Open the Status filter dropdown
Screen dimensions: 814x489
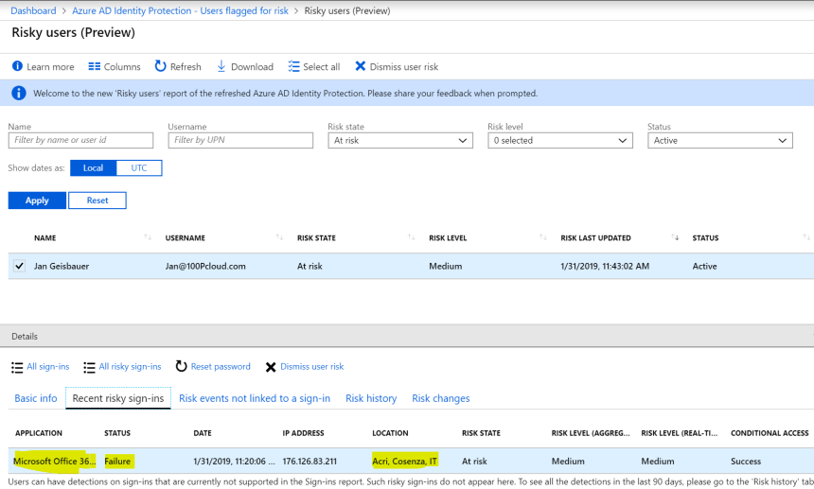pyautogui.click(x=719, y=141)
